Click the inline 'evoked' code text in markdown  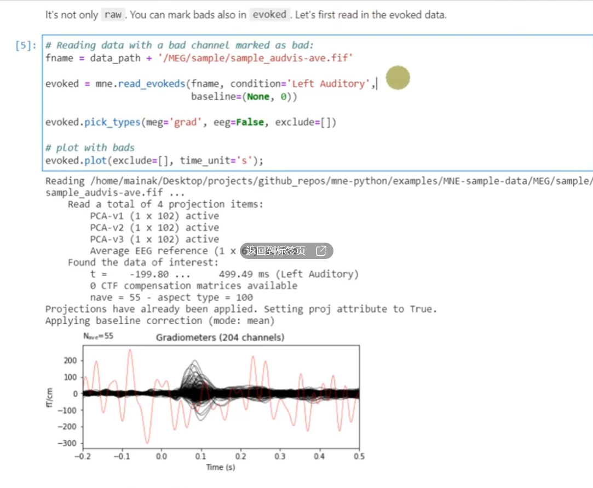269,15
